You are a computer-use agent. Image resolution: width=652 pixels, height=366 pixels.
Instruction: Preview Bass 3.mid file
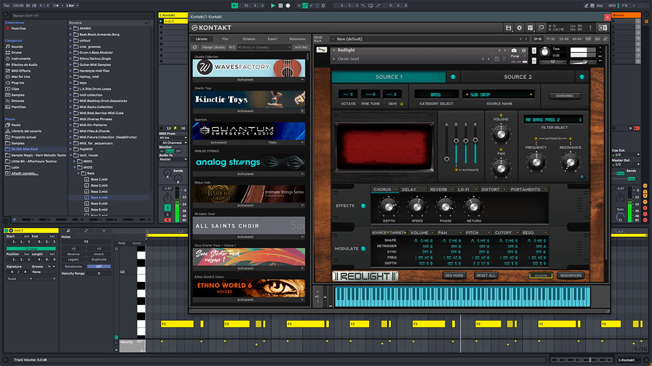pyautogui.click(x=99, y=191)
